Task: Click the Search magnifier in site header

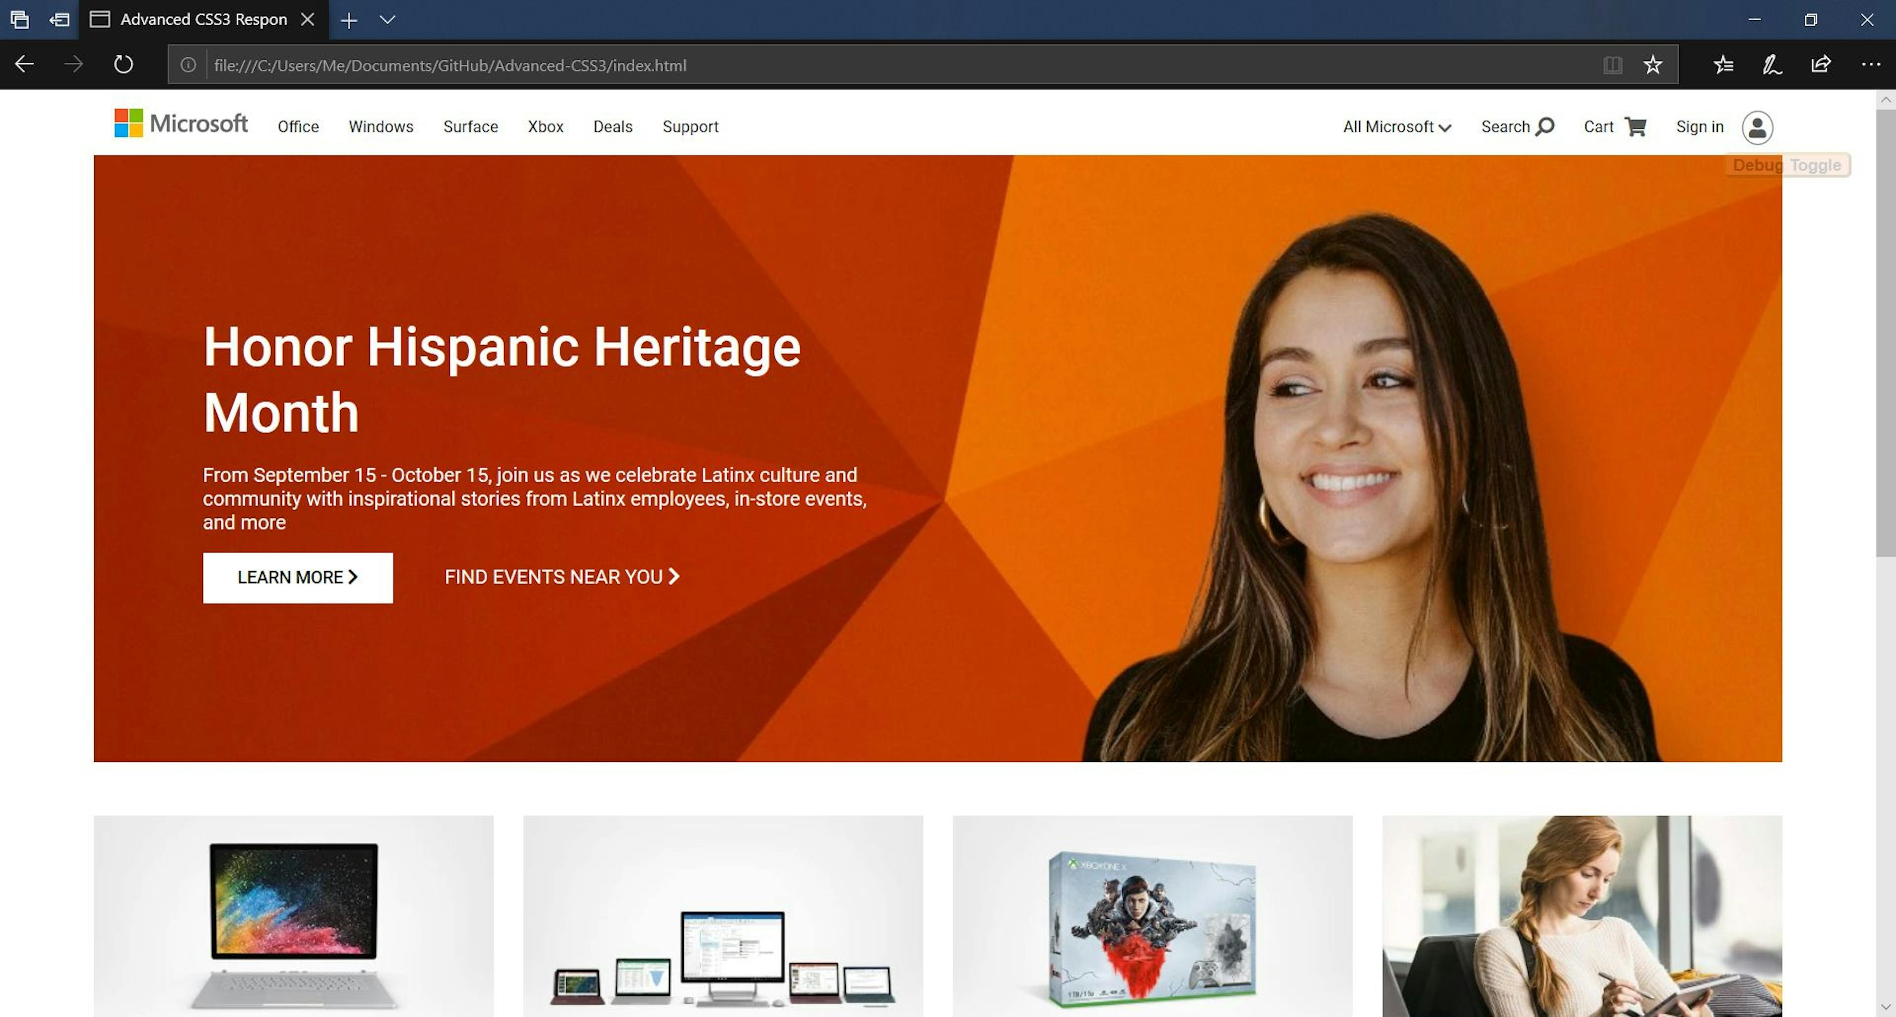Action: point(1545,126)
